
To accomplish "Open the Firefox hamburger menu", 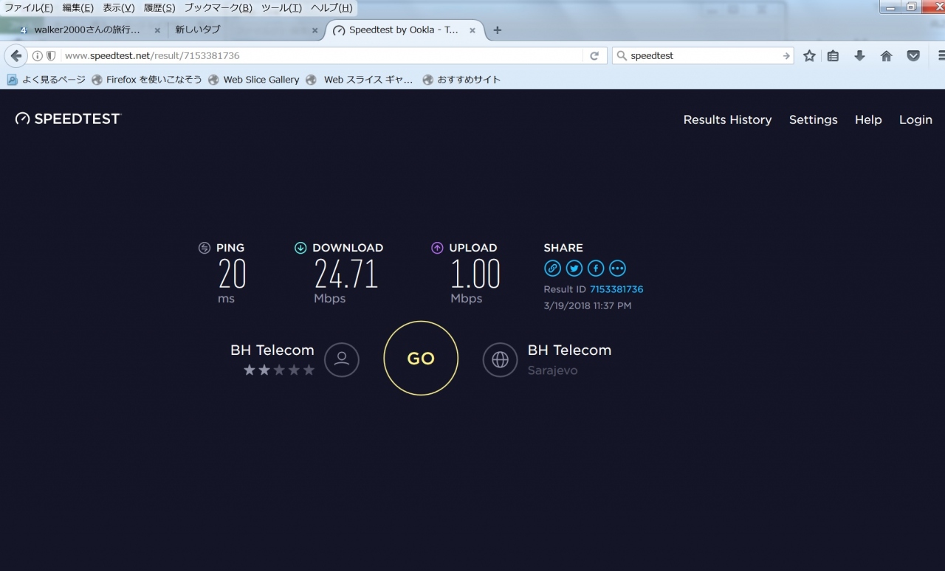I will [x=941, y=55].
